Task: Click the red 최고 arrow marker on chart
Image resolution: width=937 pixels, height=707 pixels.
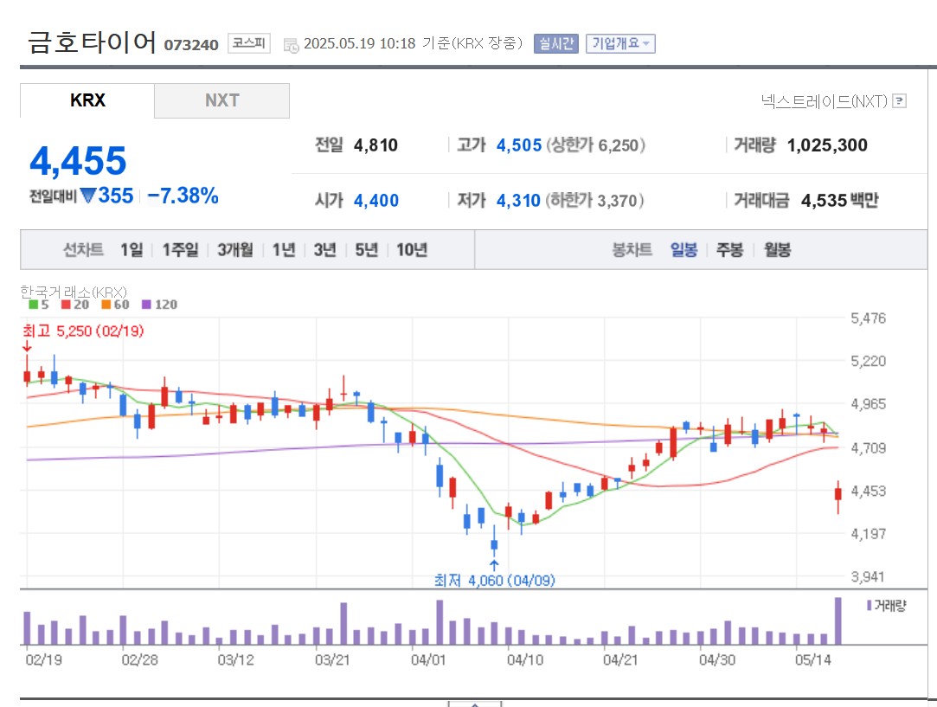Action: pyautogui.click(x=27, y=346)
